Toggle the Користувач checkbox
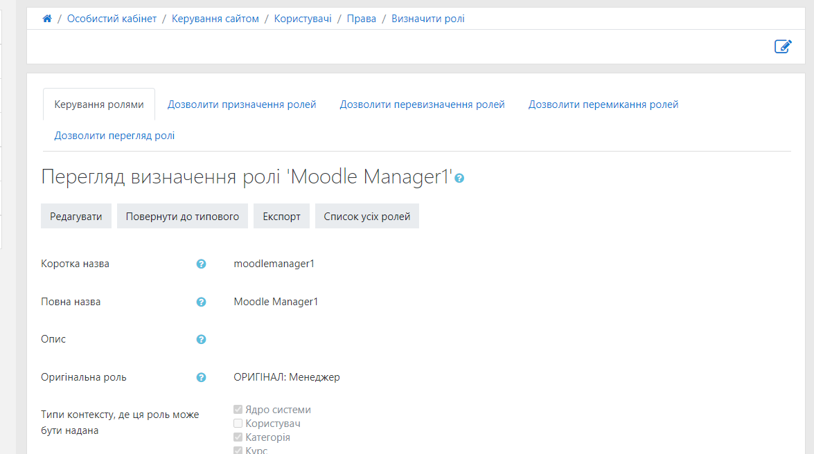Viewport: 814px width, 454px height. 238,424
